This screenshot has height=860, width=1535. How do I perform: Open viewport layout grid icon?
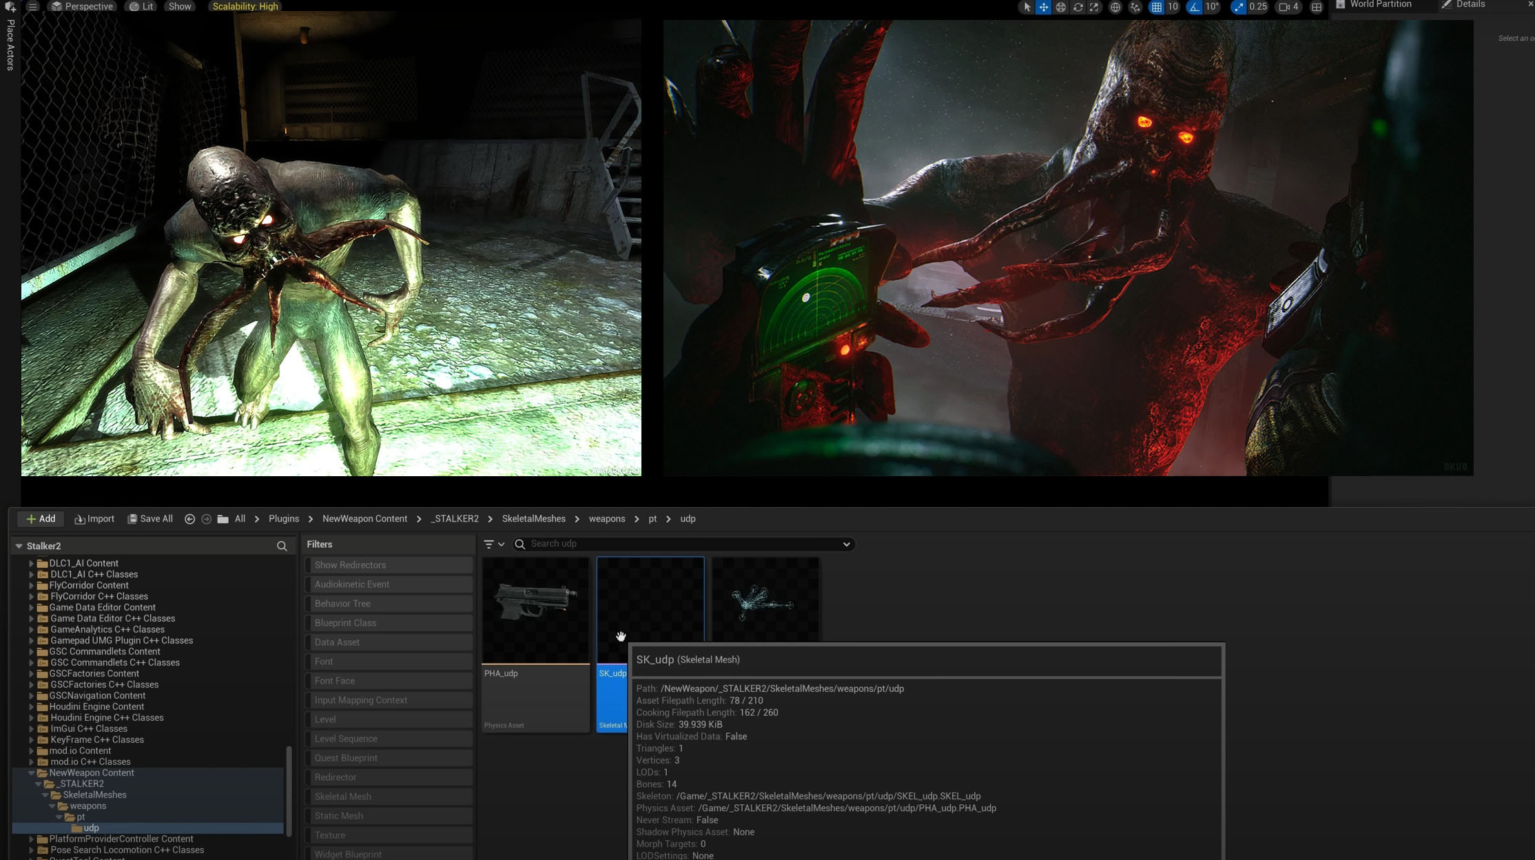pyautogui.click(x=1317, y=7)
